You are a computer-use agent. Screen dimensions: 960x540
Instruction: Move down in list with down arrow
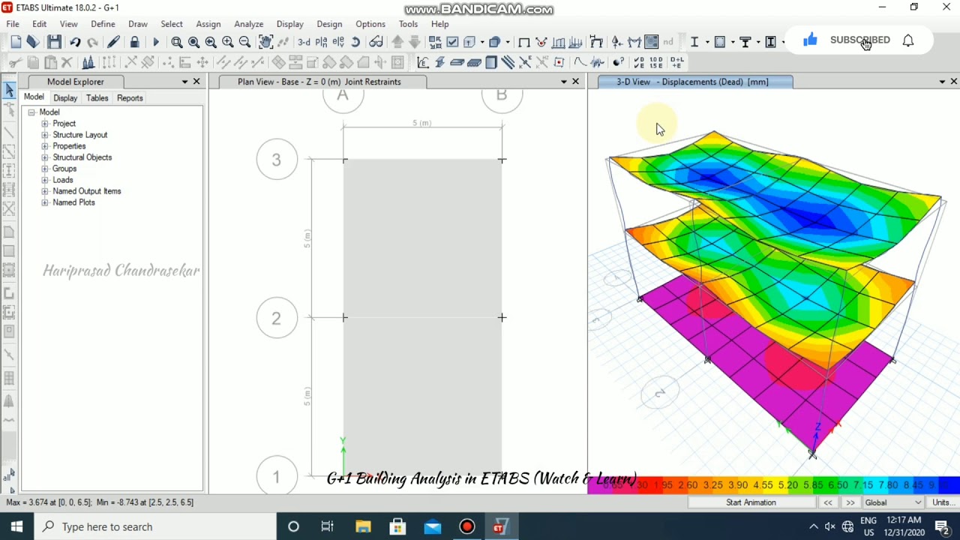tap(415, 43)
